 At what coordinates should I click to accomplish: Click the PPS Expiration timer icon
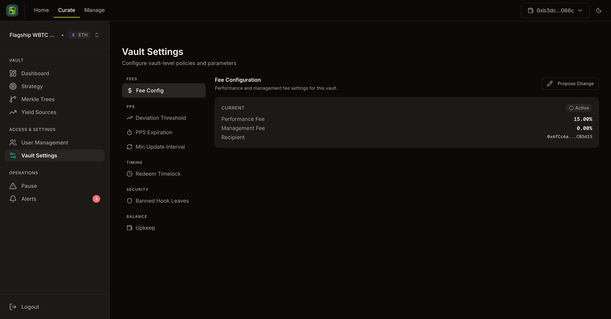pyautogui.click(x=130, y=132)
